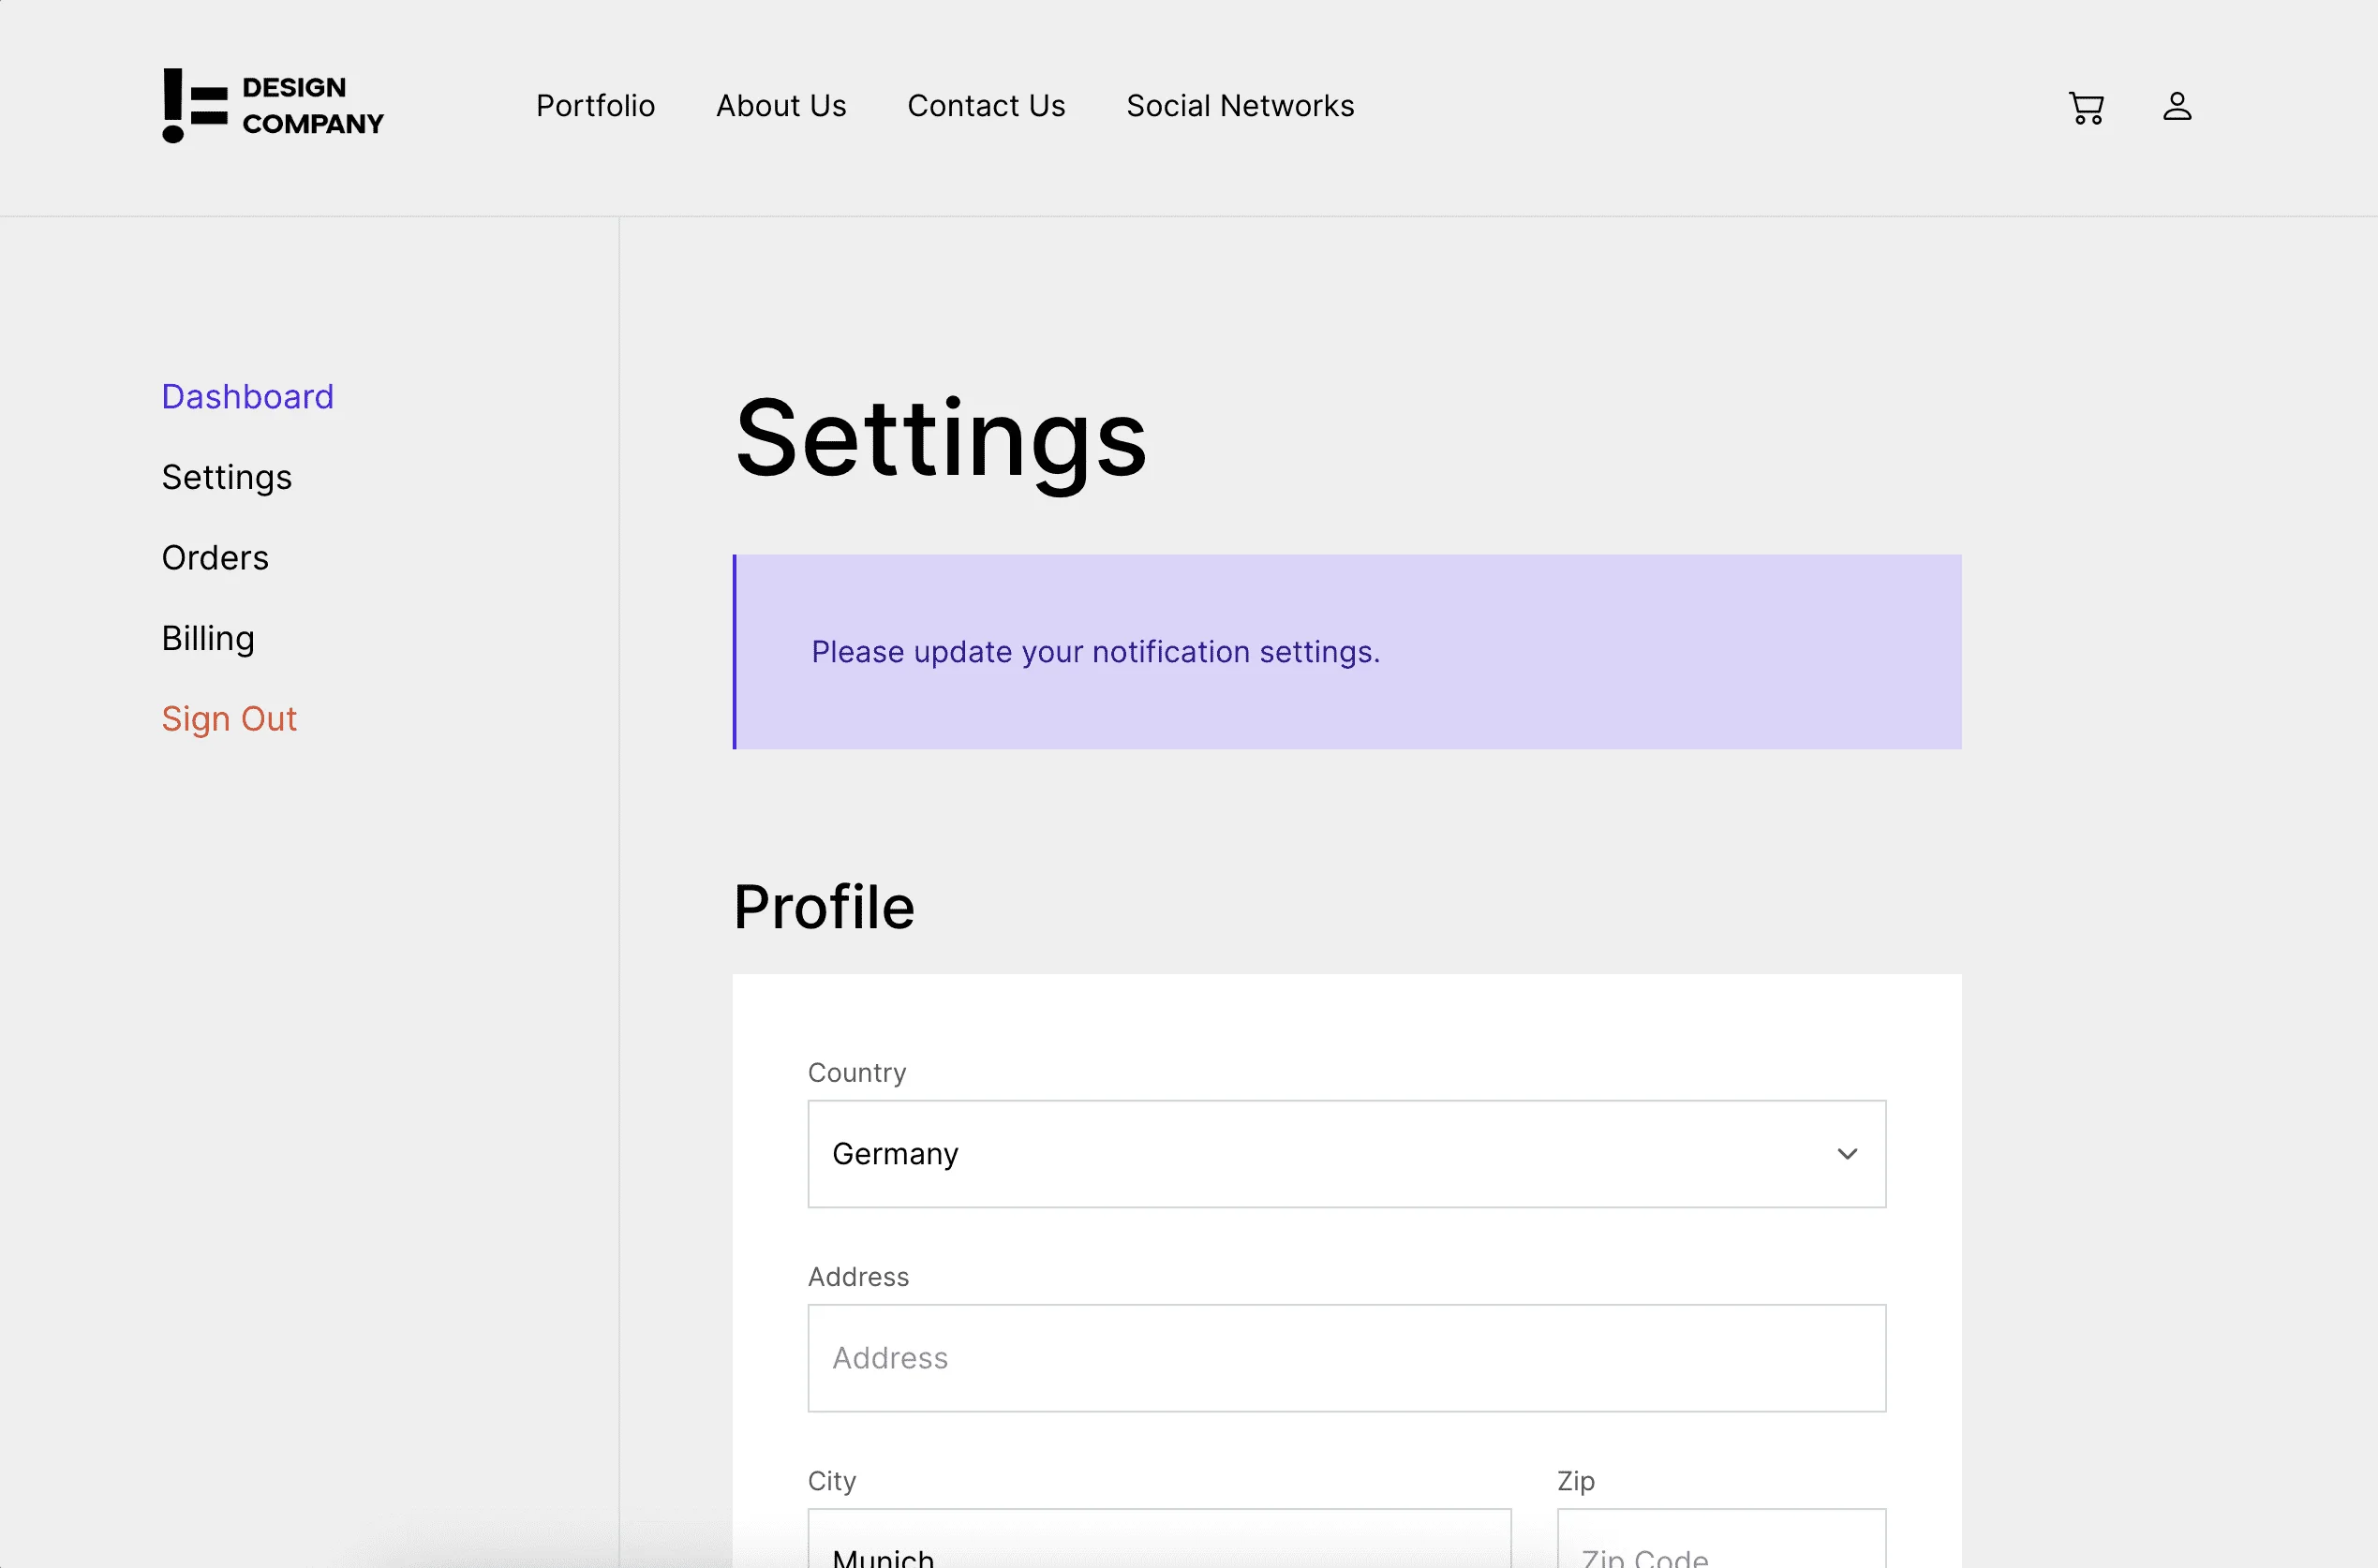Go home via Design Company logo
This screenshot has width=2378, height=1568.
click(273, 106)
